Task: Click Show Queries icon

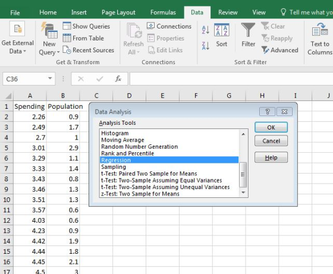Action: click(67, 26)
